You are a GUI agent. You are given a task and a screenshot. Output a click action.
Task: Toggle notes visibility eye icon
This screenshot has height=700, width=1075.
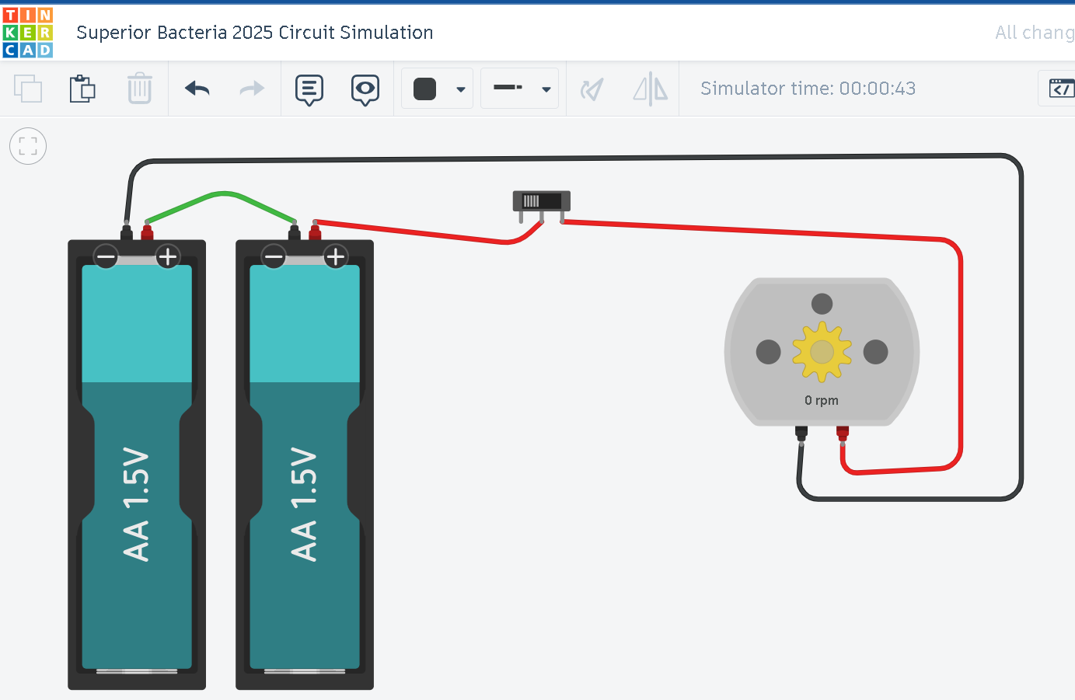pyautogui.click(x=365, y=89)
